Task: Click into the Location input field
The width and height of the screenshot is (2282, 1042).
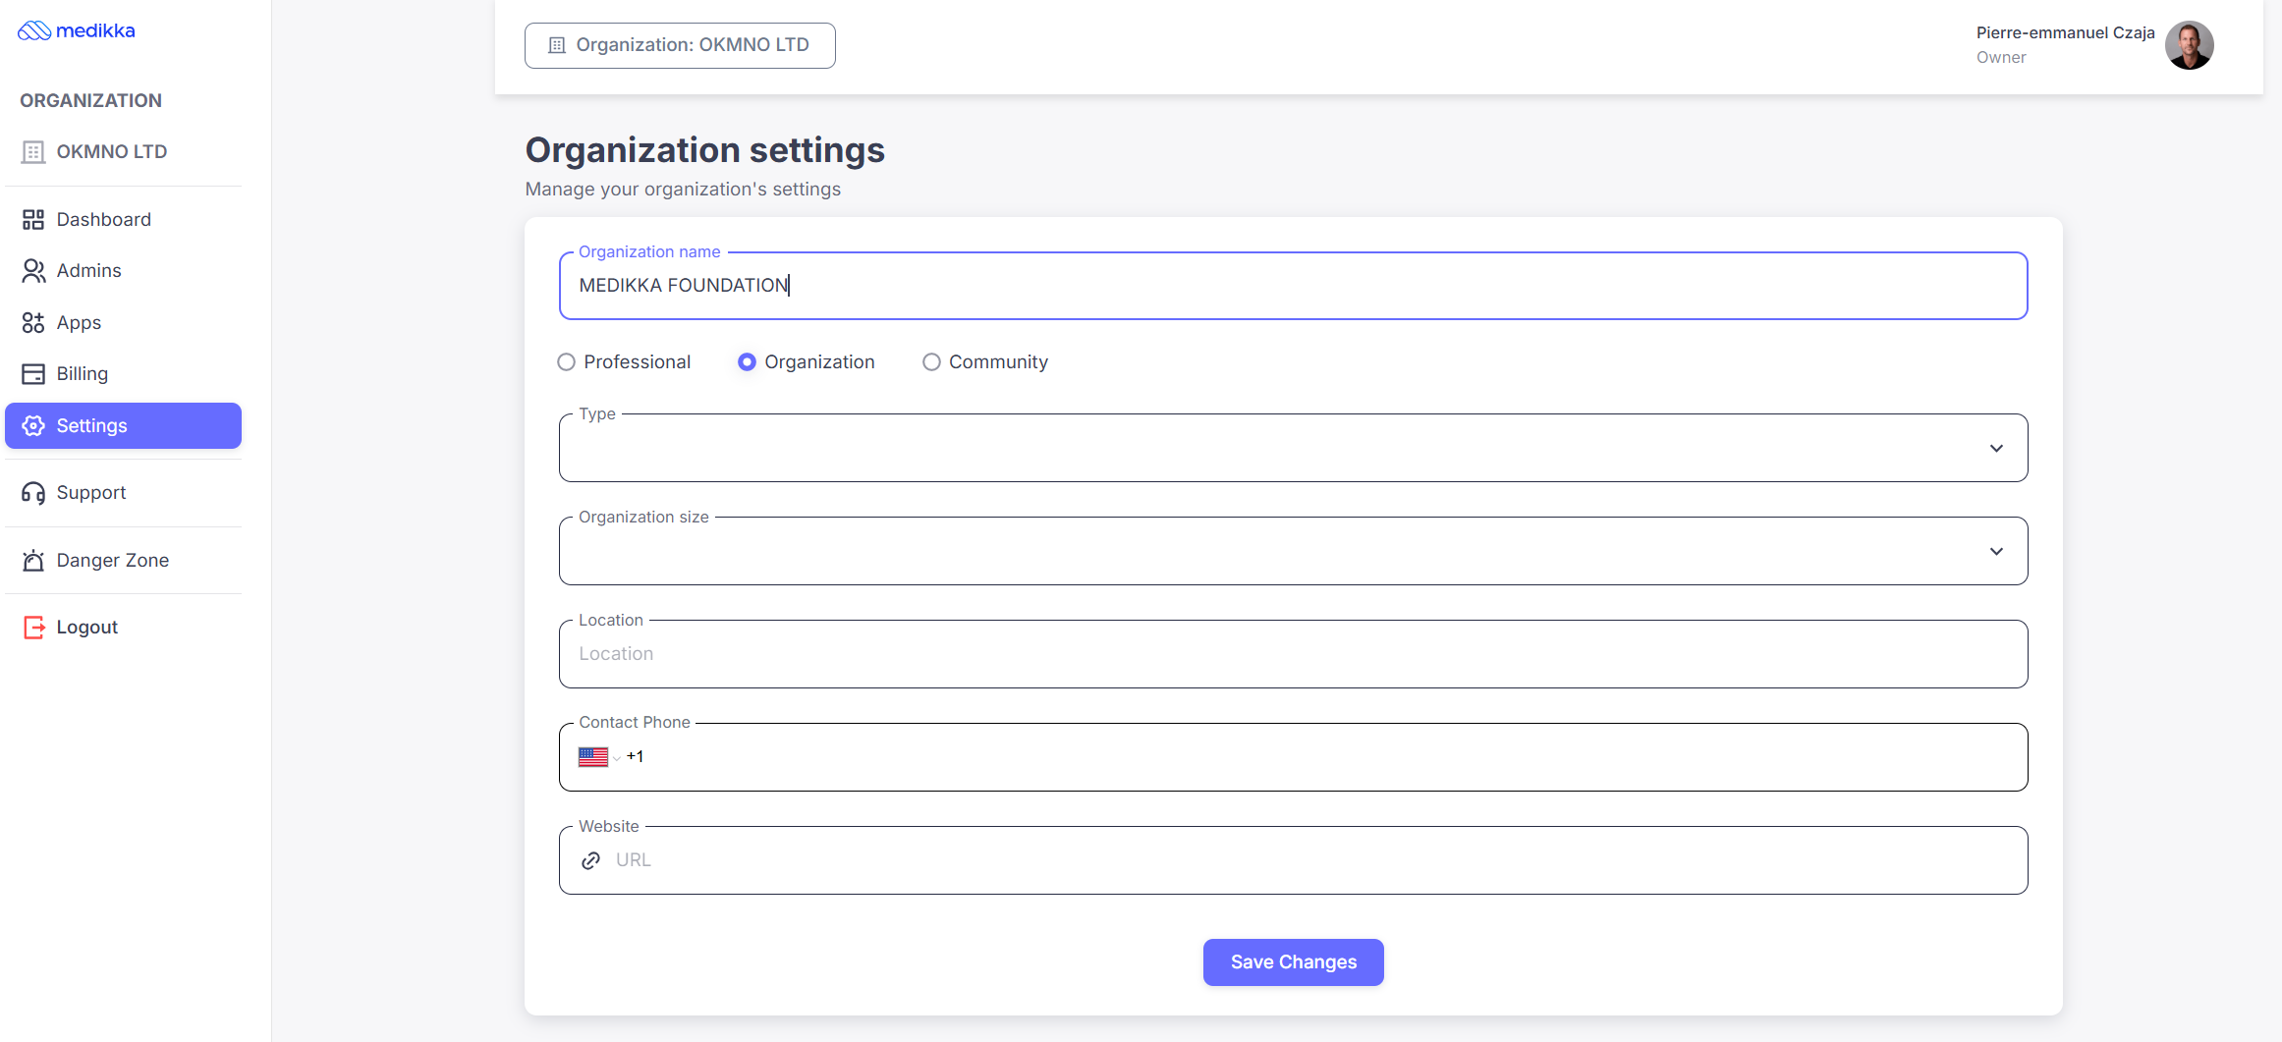Action: (x=1293, y=654)
